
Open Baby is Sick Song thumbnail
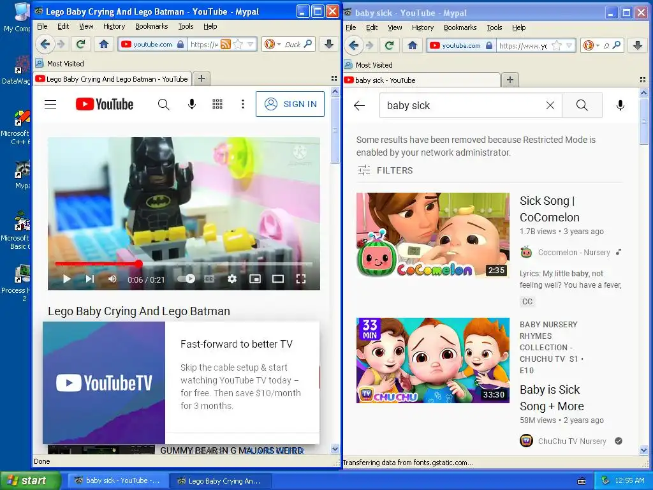pos(433,360)
